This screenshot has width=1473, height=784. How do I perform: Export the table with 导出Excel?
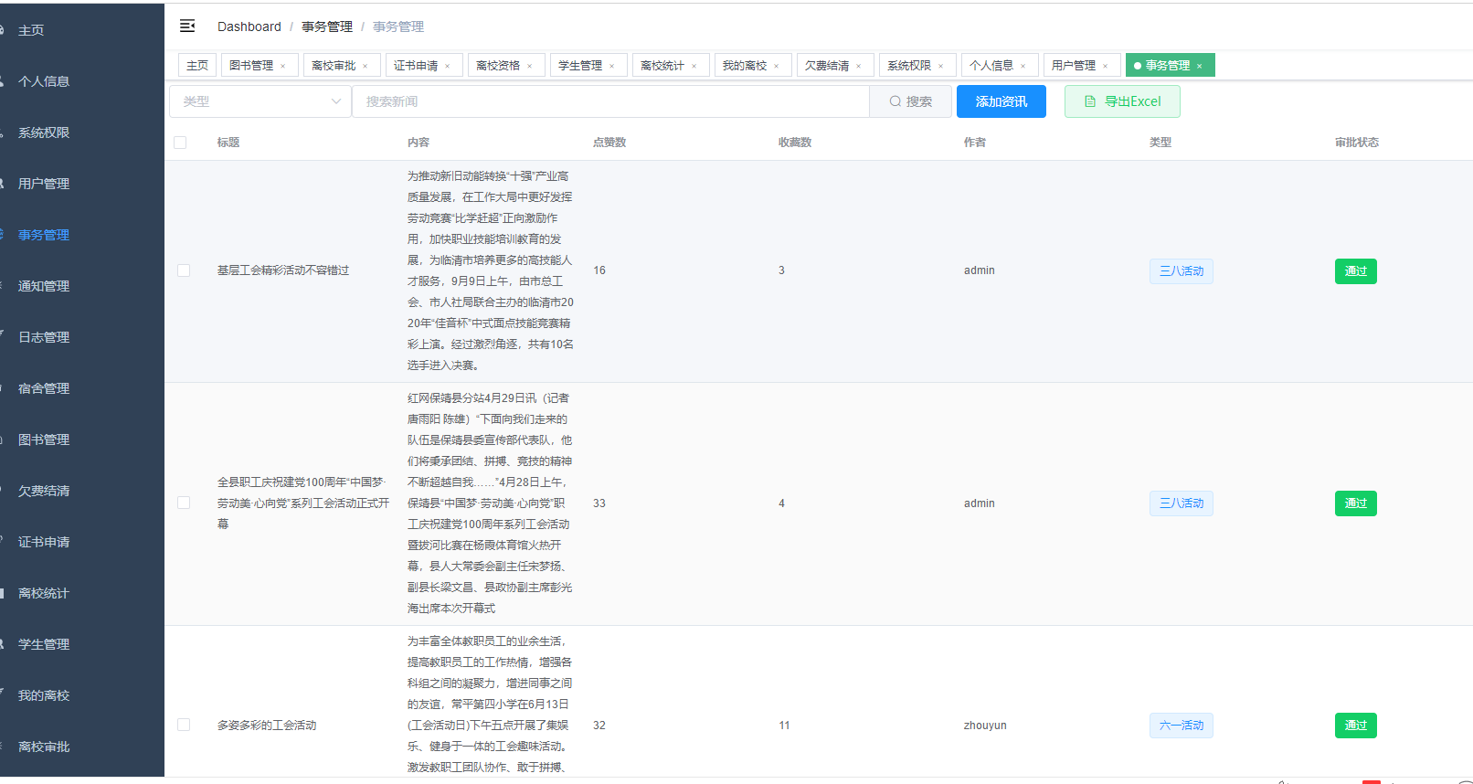[x=1122, y=101]
